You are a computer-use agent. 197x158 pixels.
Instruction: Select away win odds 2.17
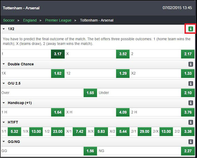188,54
